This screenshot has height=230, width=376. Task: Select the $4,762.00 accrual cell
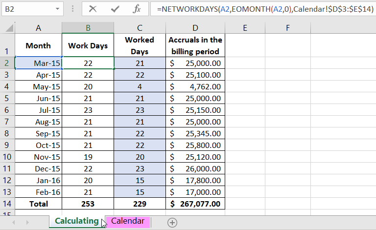[195, 86]
